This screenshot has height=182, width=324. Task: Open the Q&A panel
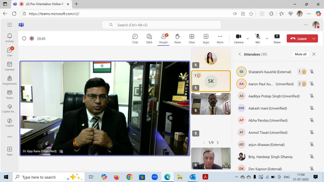(x=149, y=39)
